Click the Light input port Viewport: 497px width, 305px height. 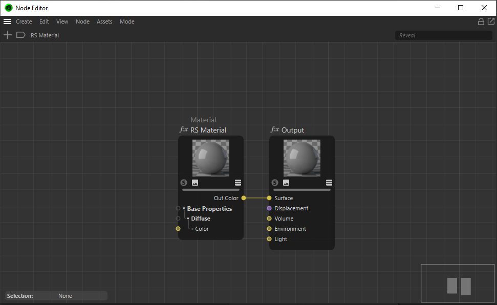coord(269,239)
